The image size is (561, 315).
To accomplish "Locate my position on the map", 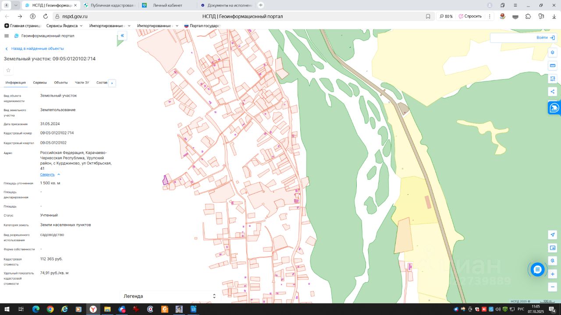I will click(553, 235).
